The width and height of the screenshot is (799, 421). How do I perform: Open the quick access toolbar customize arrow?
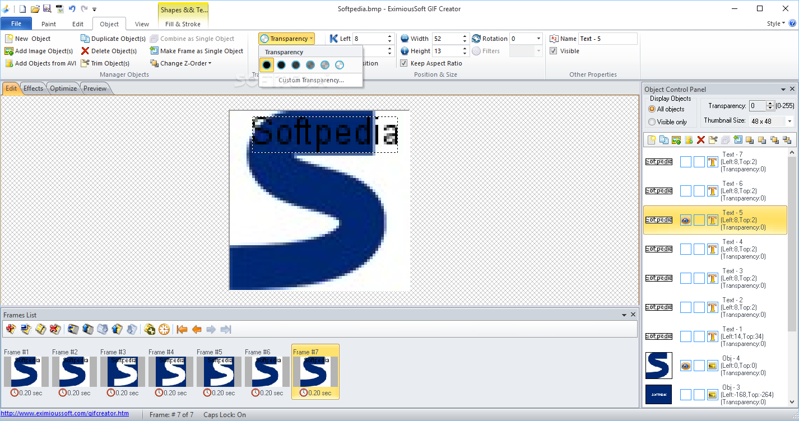tap(95, 10)
